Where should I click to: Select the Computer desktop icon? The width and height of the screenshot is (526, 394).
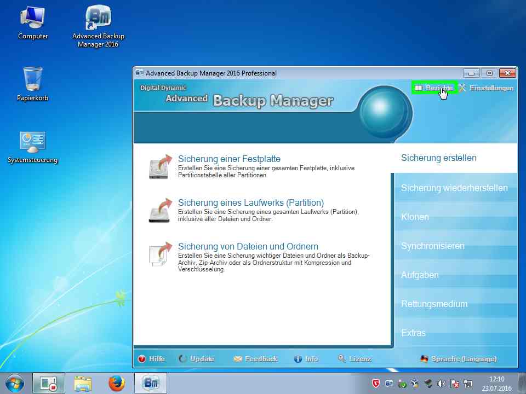click(33, 22)
